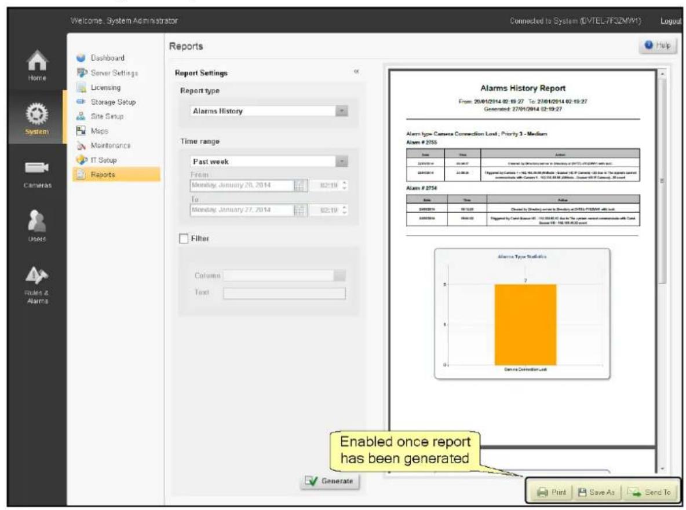Go to the Users section icon
The width and height of the screenshot is (686, 510).
pos(37,221)
